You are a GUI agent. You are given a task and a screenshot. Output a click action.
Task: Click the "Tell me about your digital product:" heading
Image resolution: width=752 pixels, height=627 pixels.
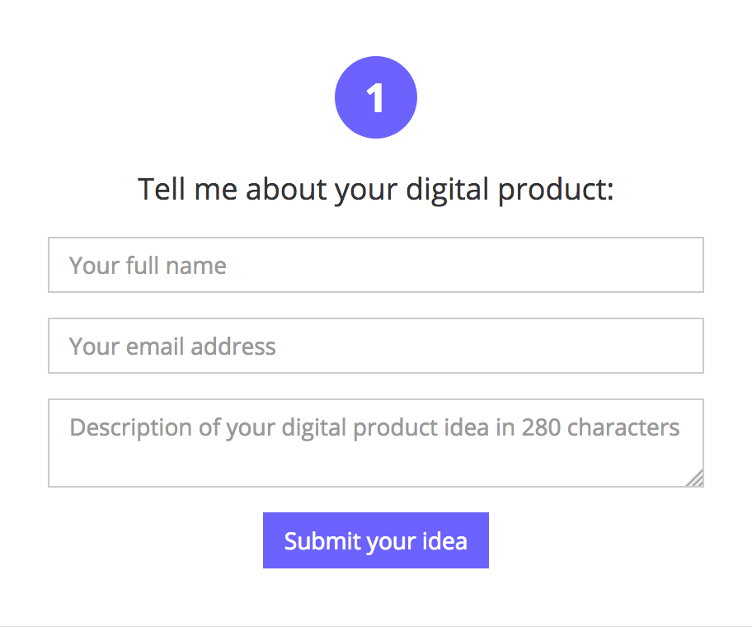[375, 190]
